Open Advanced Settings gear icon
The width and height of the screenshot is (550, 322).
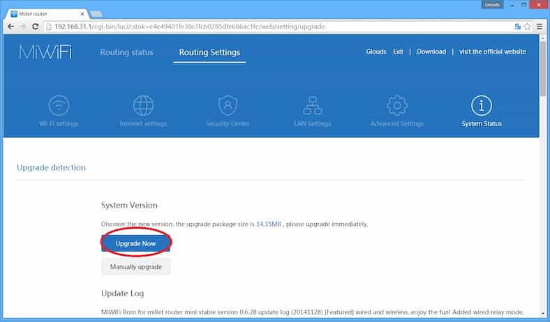pyautogui.click(x=396, y=106)
